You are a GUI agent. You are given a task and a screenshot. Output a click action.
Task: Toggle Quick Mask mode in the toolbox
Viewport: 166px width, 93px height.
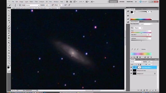point(9,71)
